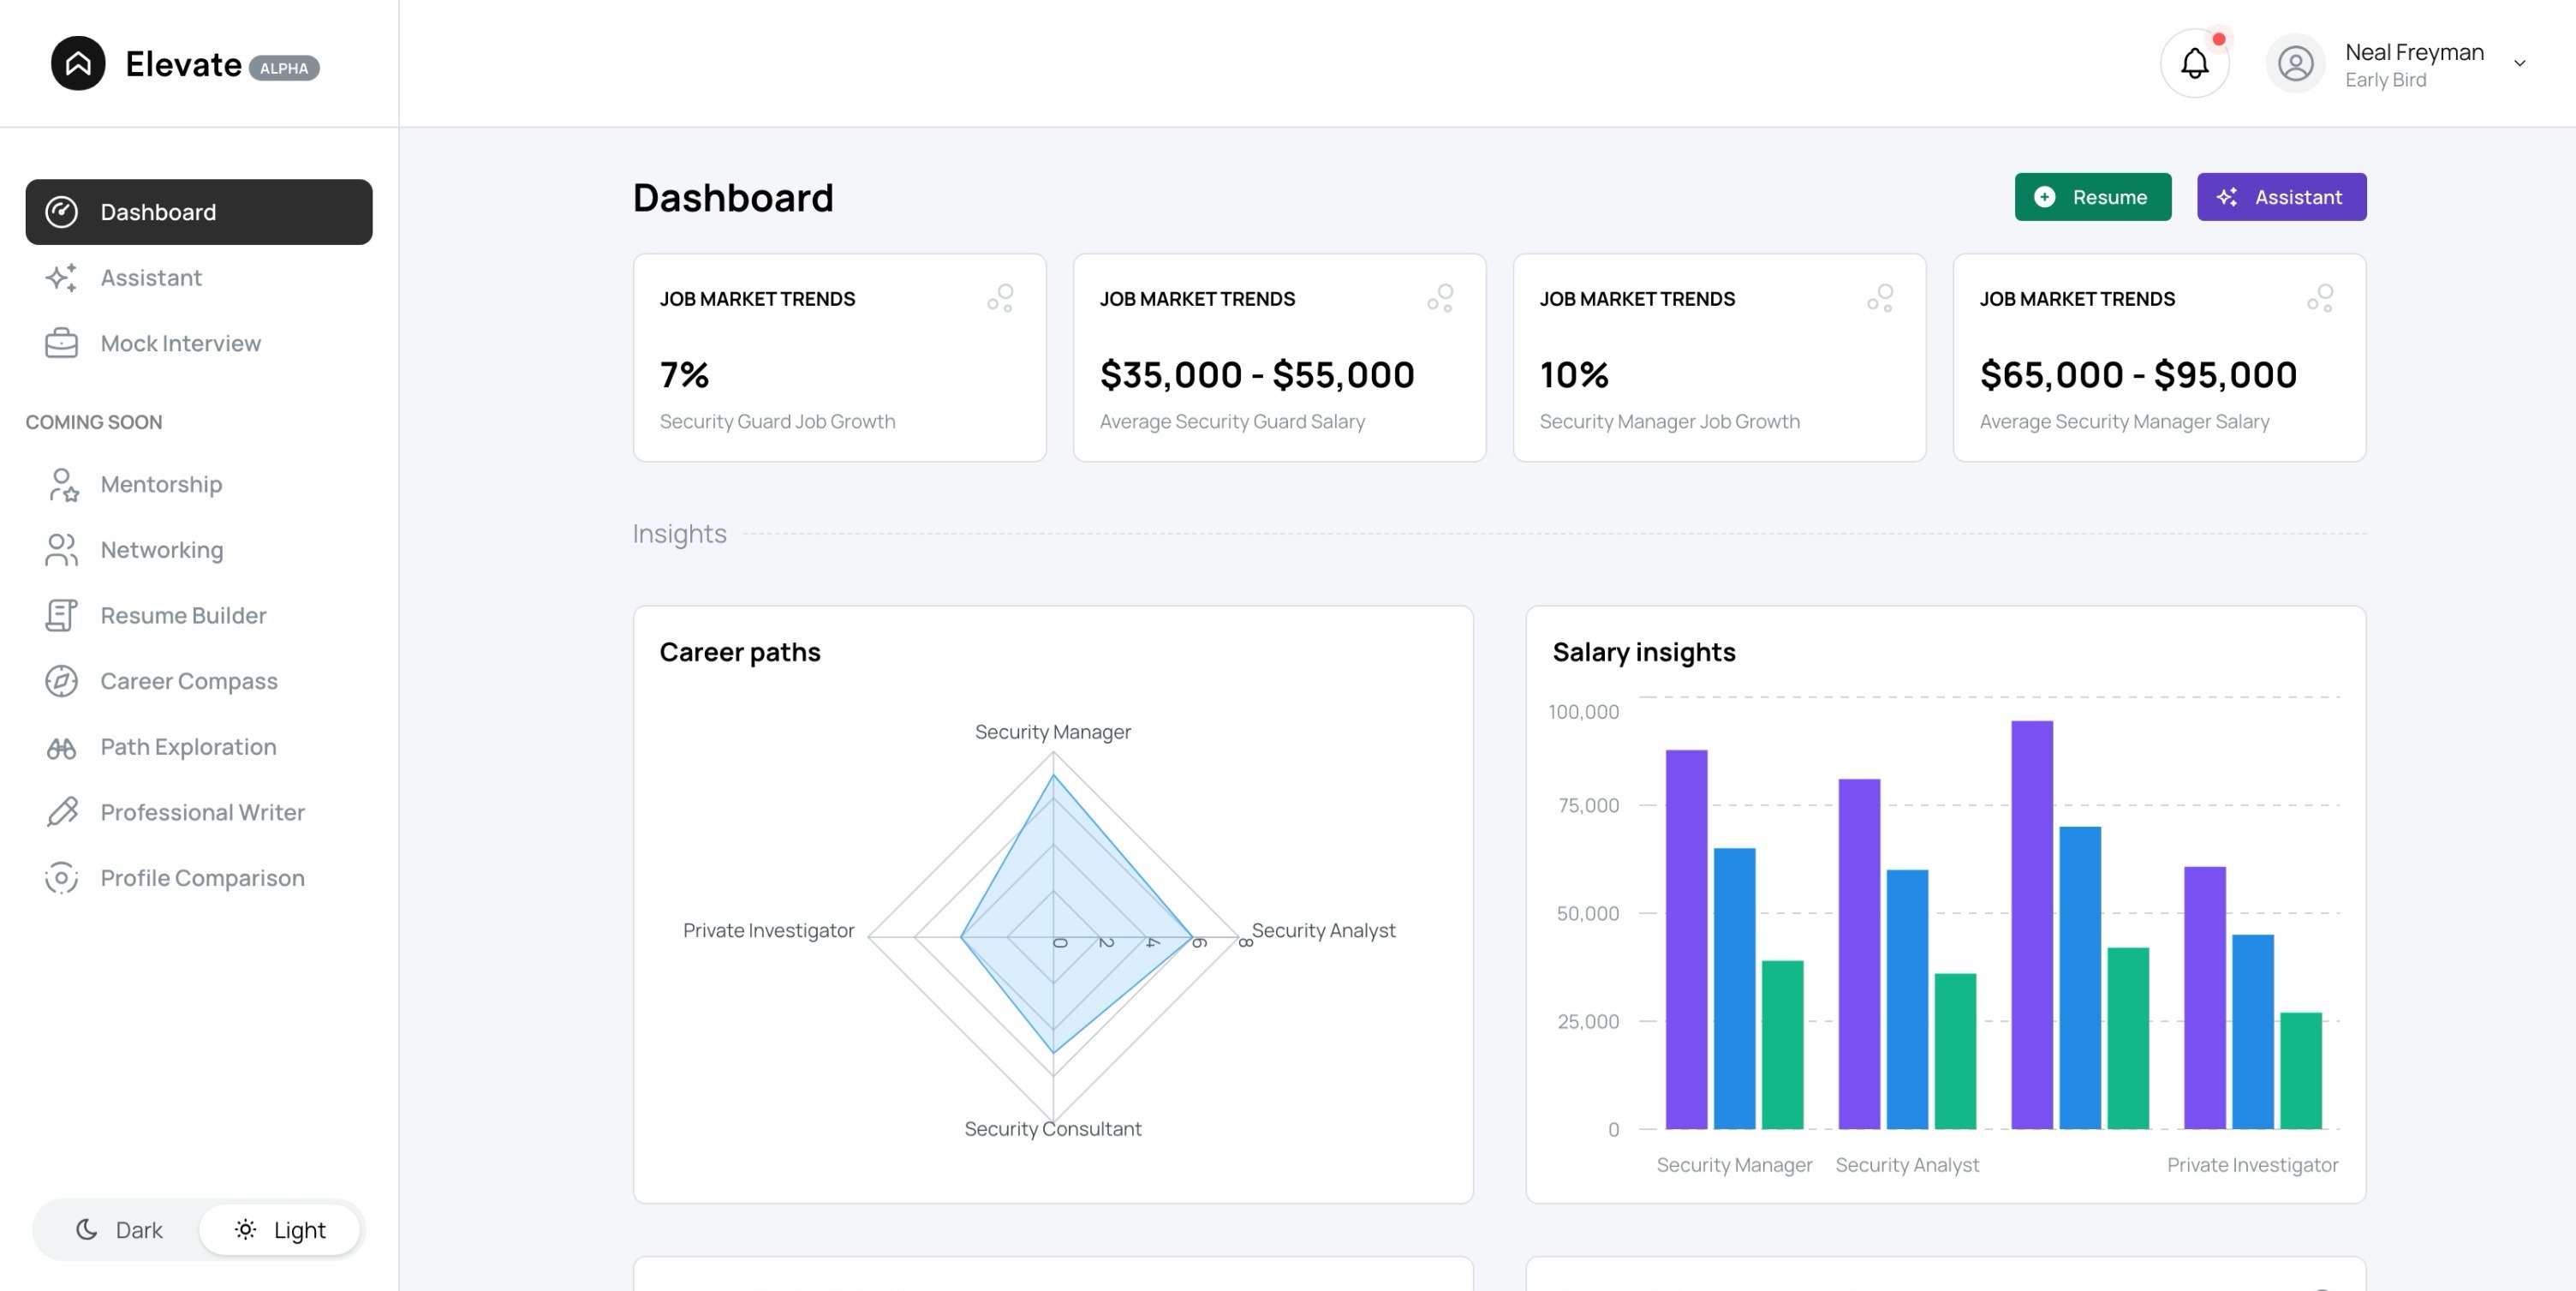
Task: Switch to Dark theme
Action: tap(119, 1230)
